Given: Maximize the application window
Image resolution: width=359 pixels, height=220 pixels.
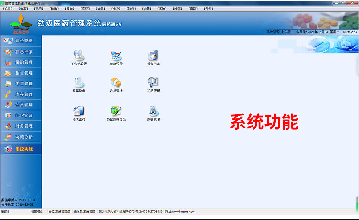Looking at the screenshot, I should [343, 3].
